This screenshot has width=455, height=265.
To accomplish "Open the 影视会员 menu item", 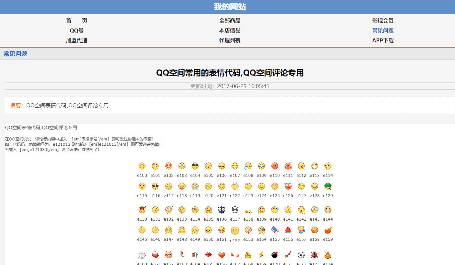I will point(383,21).
